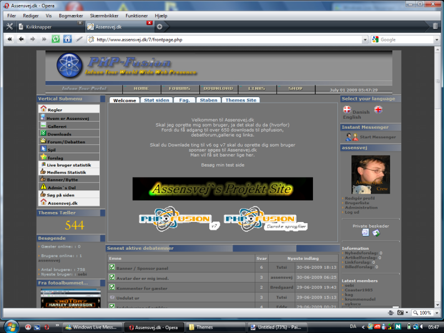Open the Redigér profil link
This screenshot has width=444, height=333.
click(360, 198)
